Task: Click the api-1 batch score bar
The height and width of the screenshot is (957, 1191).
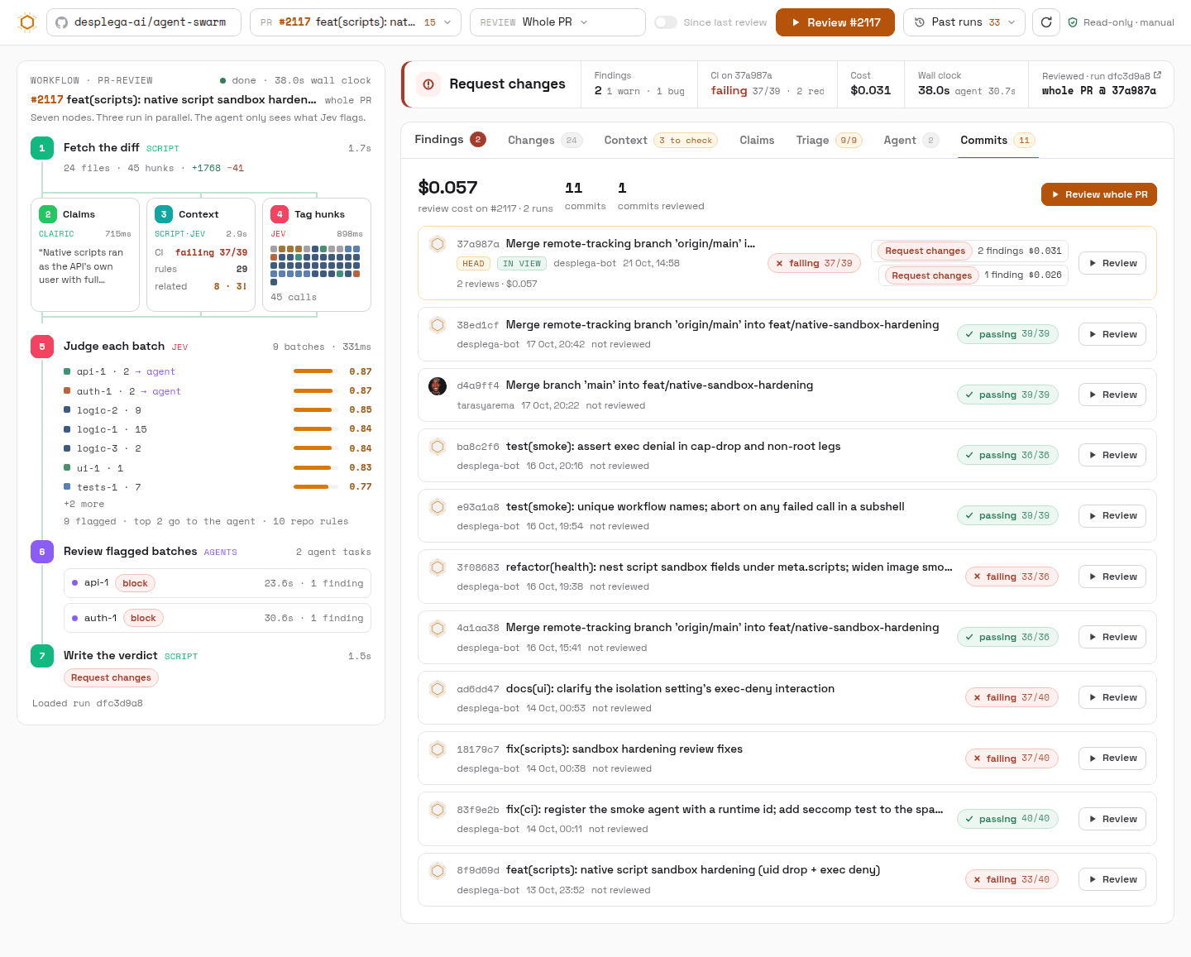Action: point(315,371)
